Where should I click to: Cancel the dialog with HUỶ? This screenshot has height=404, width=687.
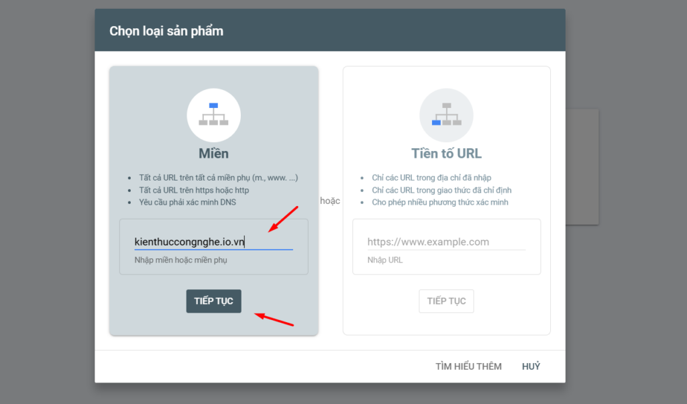pos(531,366)
